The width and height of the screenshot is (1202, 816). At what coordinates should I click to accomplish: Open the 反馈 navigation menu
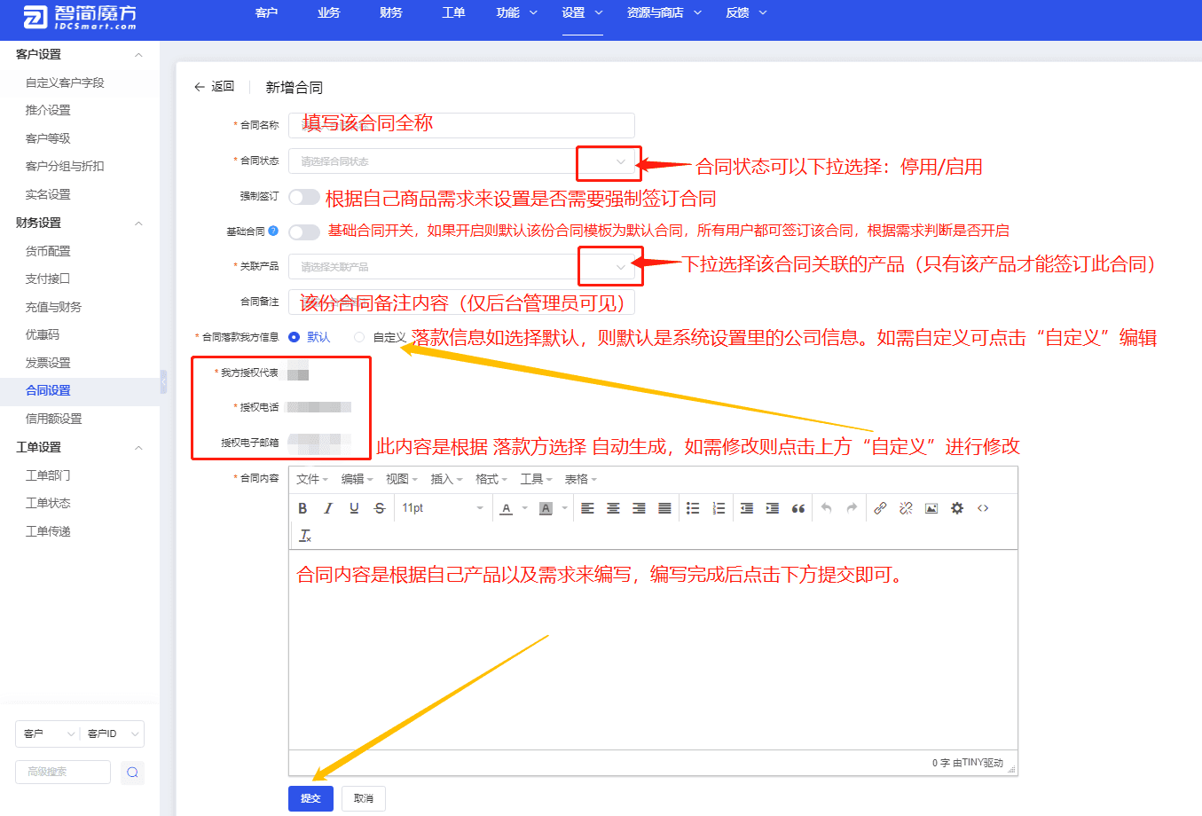click(746, 12)
